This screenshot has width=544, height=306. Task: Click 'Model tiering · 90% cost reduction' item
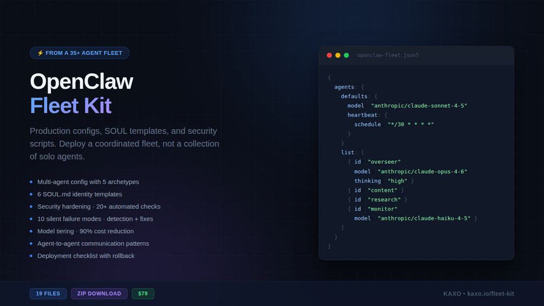pyautogui.click(x=86, y=231)
